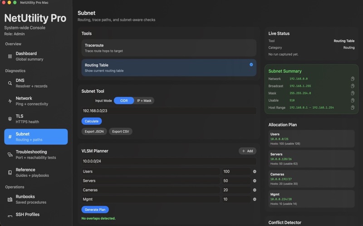
Task: Click the Cameras name field
Action: point(151,190)
